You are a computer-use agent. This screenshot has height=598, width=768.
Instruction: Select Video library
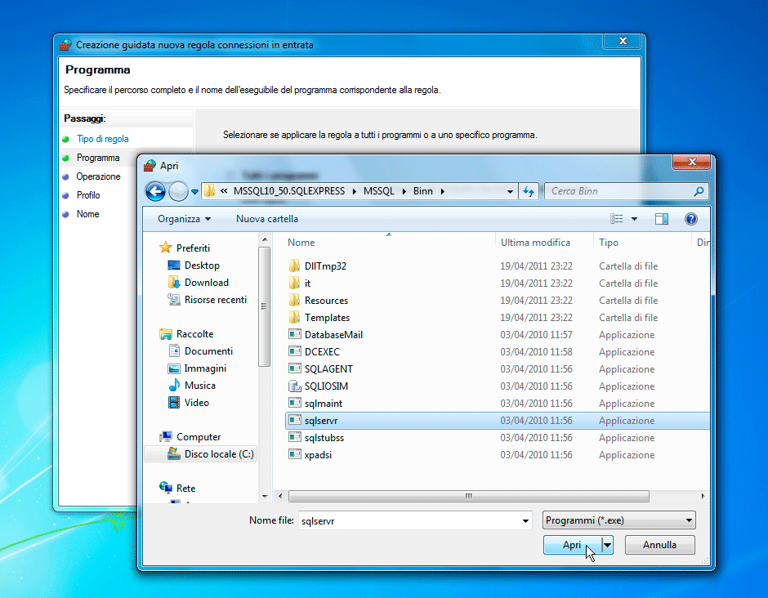(196, 403)
